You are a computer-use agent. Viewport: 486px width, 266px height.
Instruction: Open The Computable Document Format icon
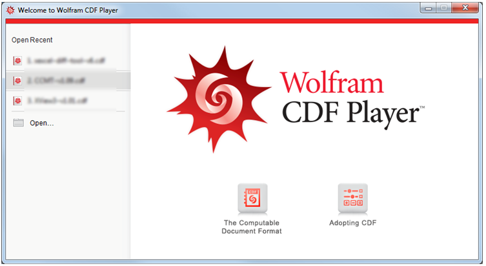pyautogui.click(x=252, y=198)
